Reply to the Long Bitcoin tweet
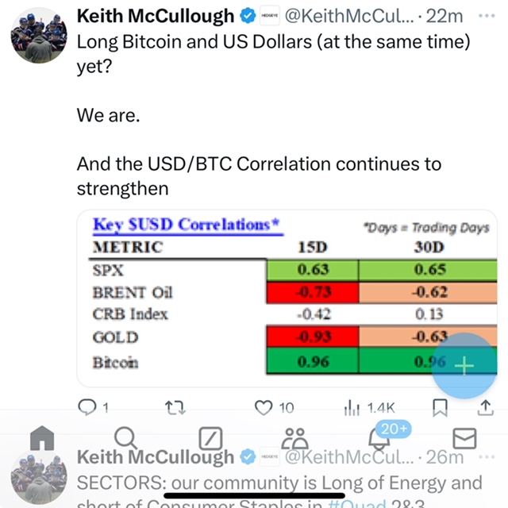This screenshot has width=508, height=508. pyautogui.click(x=87, y=407)
